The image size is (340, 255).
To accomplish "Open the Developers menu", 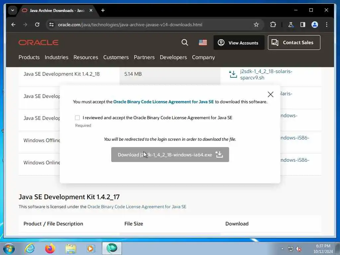I will [173, 57].
